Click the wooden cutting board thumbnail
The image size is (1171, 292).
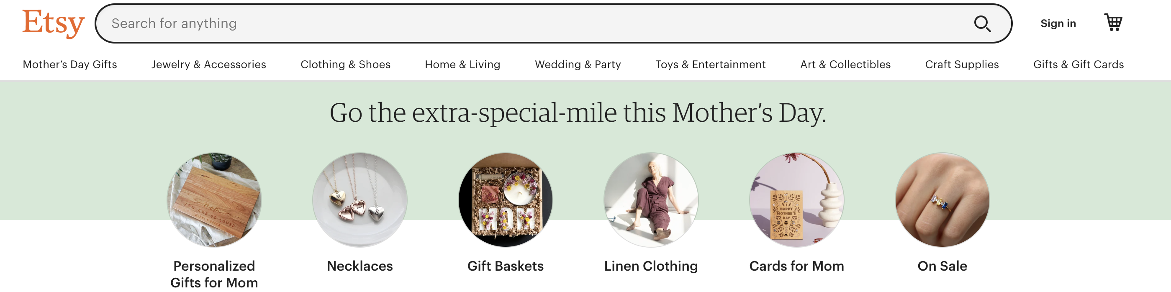(214, 200)
